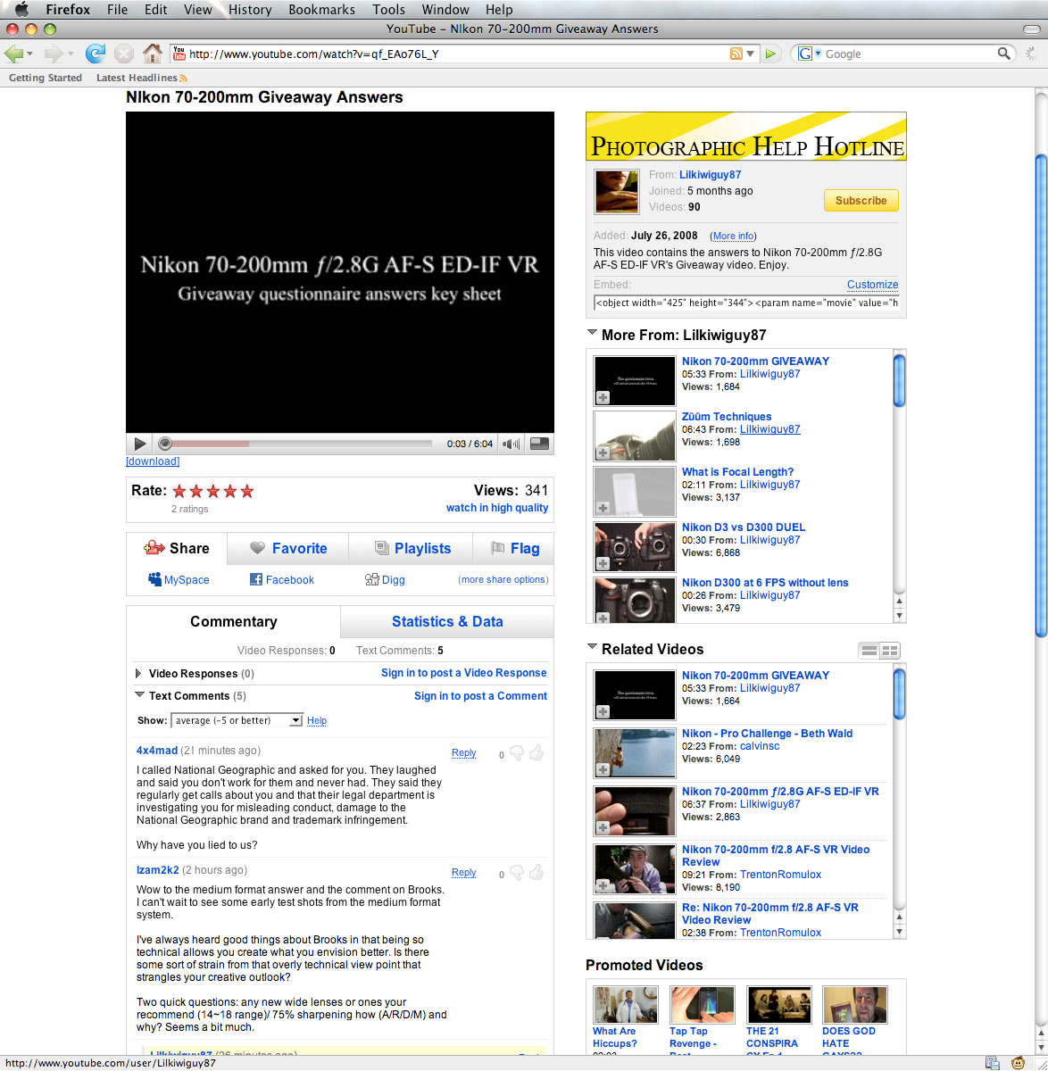Image resolution: width=1048 pixels, height=1071 pixels.
Task: Open Latest Headlines bookmark
Action: [x=142, y=78]
